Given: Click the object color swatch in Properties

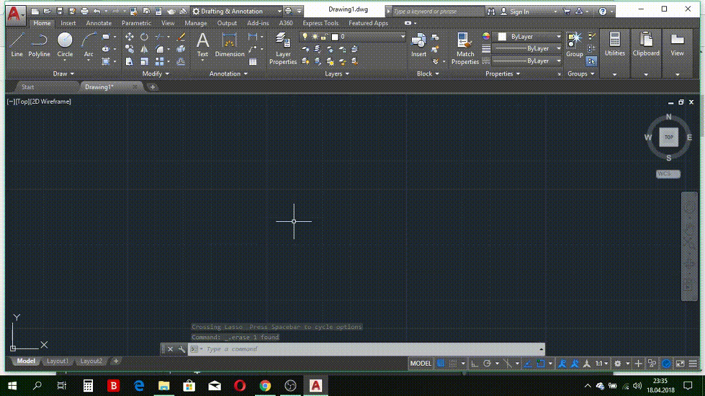Looking at the screenshot, I should pyautogui.click(x=502, y=36).
